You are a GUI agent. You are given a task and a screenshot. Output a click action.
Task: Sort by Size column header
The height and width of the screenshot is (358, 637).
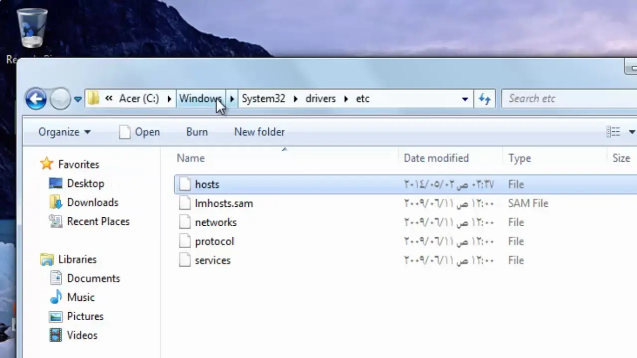coord(621,158)
